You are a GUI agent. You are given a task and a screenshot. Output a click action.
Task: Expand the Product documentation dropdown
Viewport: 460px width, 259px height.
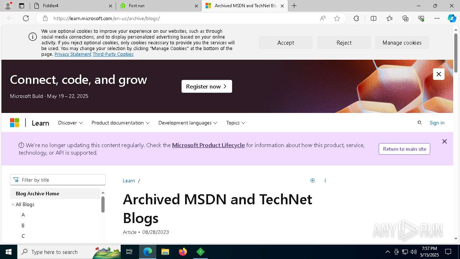pos(120,123)
